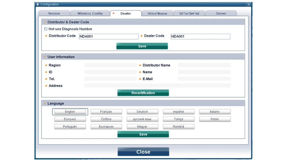Choose Deutsch language
284x160 pixels.
point(142,112)
